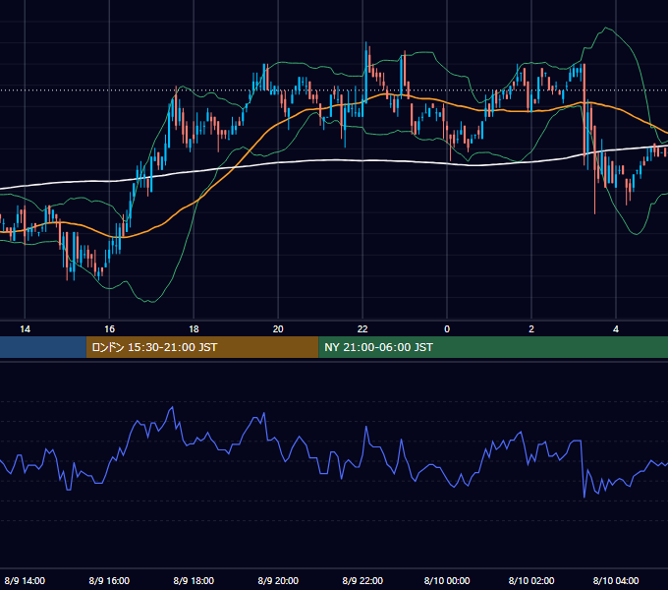668x590 pixels.
Task: Click the 8/9 14:00 date label
Action: (x=25, y=580)
